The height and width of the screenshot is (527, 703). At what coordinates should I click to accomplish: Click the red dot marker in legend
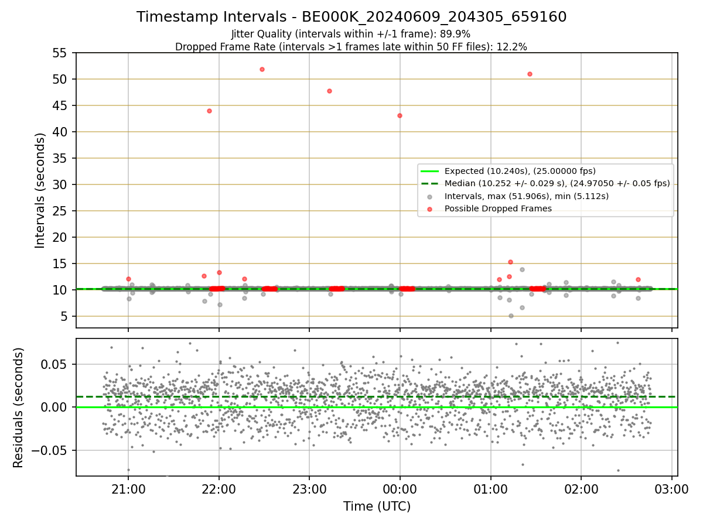429,208
